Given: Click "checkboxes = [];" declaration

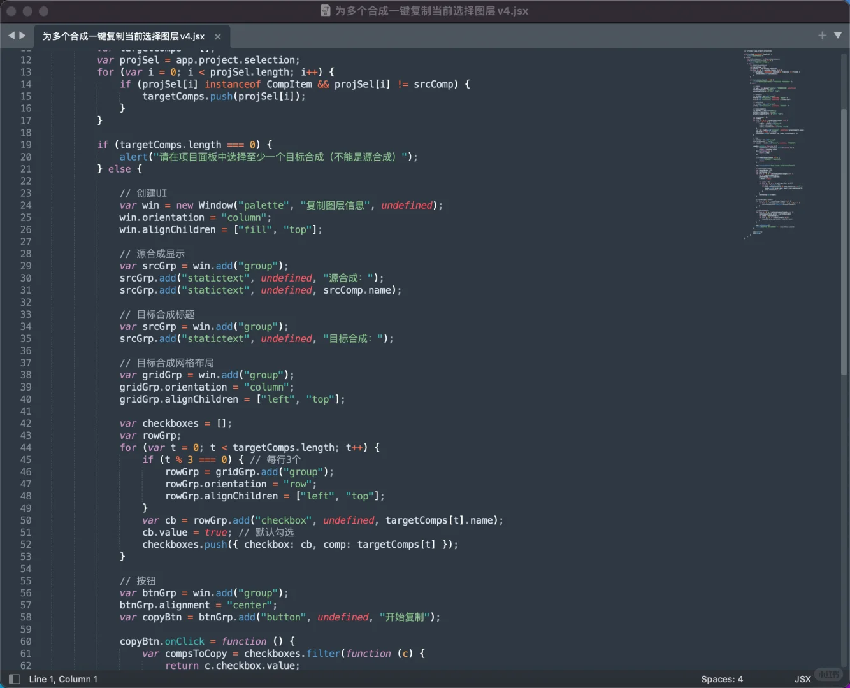Looking at the screenshot, I should 187,423.
